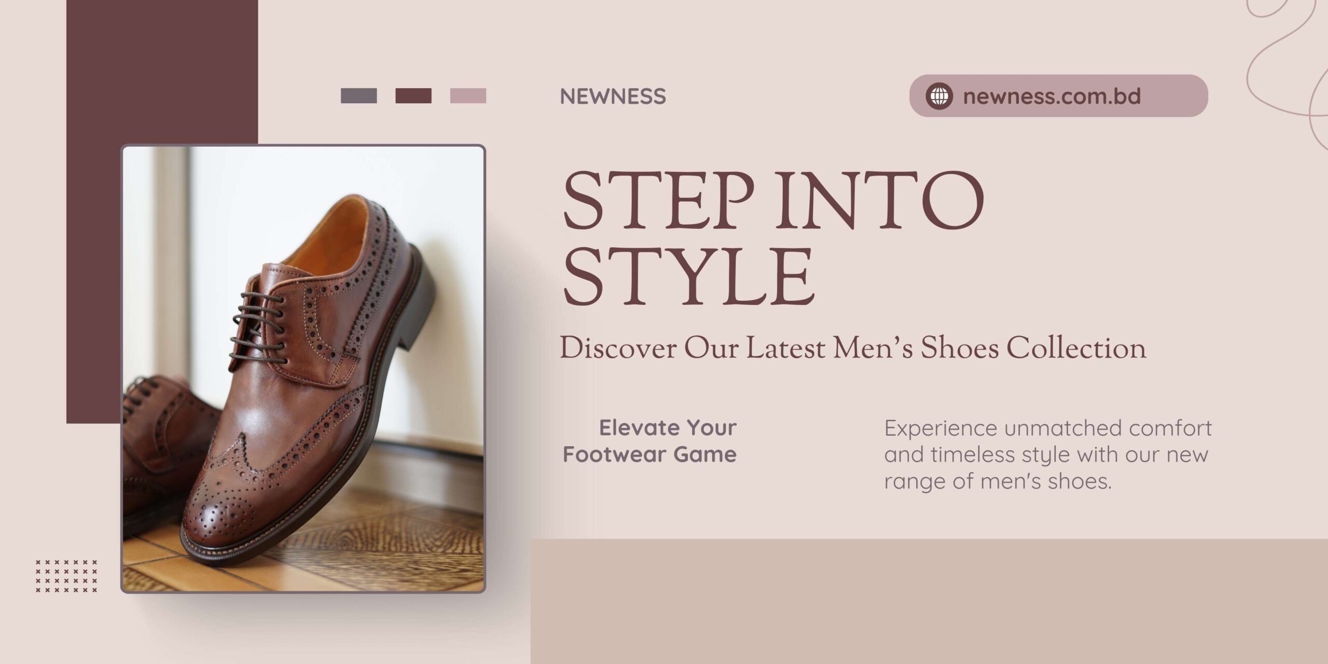The image size is (1328, 664).
Task: Select "Discover Our Latest Men's Shoes Collection" subtitle
Action: tap(852, 349)
